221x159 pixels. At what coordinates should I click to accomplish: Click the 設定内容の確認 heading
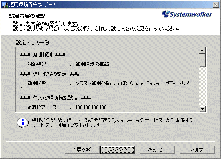27,16
